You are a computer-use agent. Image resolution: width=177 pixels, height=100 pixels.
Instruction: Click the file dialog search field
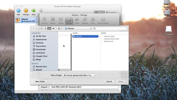tap(110, 28)
